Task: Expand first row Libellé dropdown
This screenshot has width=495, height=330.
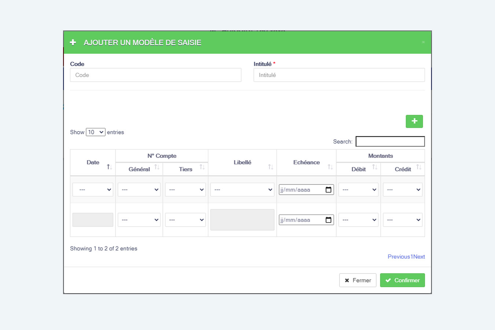Action: (x=242, y=190)
